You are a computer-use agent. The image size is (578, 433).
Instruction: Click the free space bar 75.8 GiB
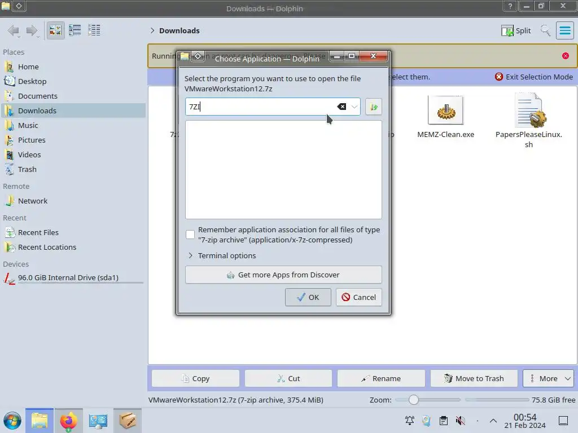tap(497, 400)
